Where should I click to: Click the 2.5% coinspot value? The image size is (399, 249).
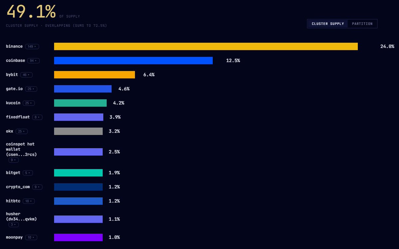pos(114,152)
